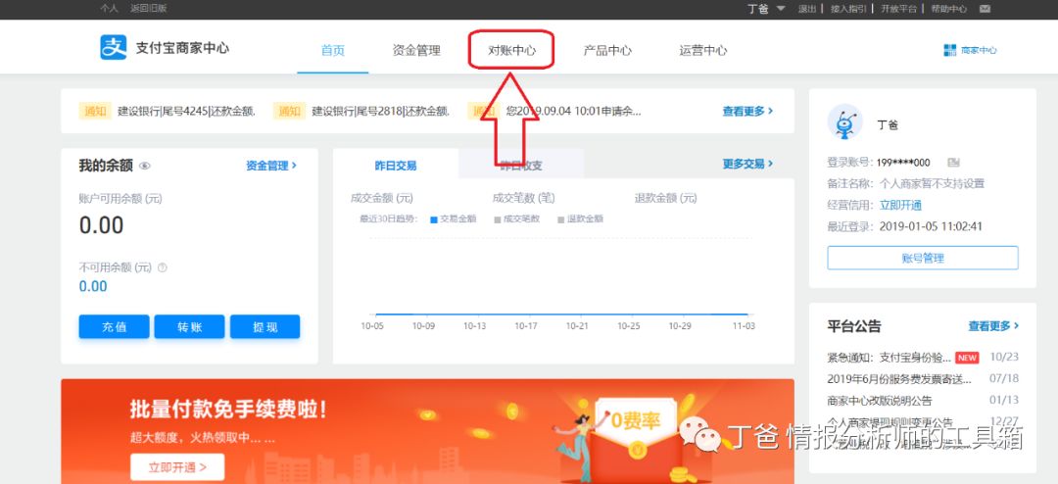Click the 退款金额 (元) metric heading
Viewport: 1058px width, 484px height.
click(666, 199)
